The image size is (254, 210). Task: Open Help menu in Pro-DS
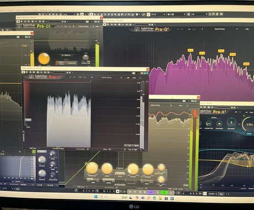[x=97, y=27]
